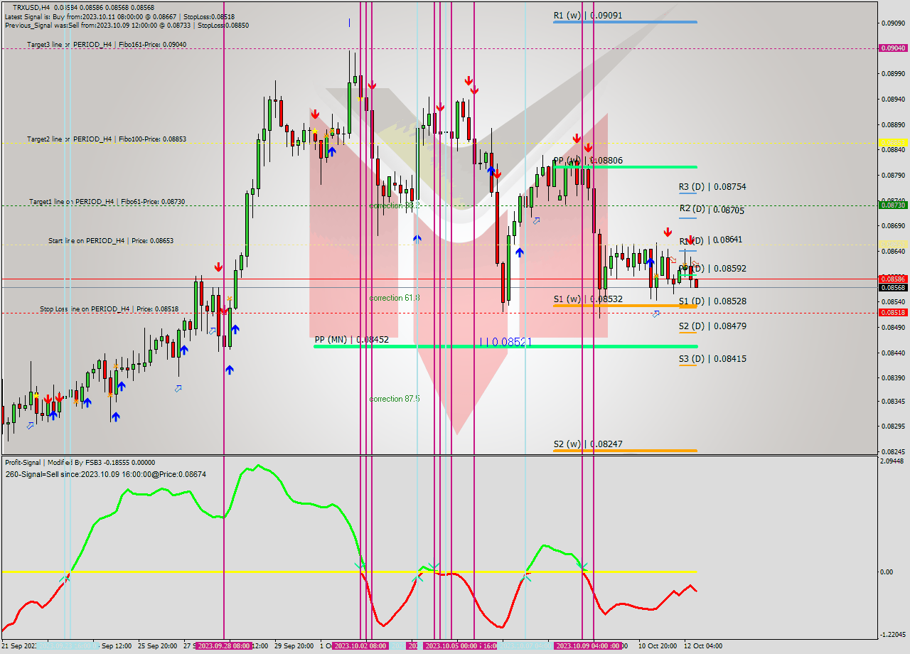Viewport: 910px width, 654px height.
Task: Select the 2023.09.28 08:00 time marker
Action: (223, 646)
